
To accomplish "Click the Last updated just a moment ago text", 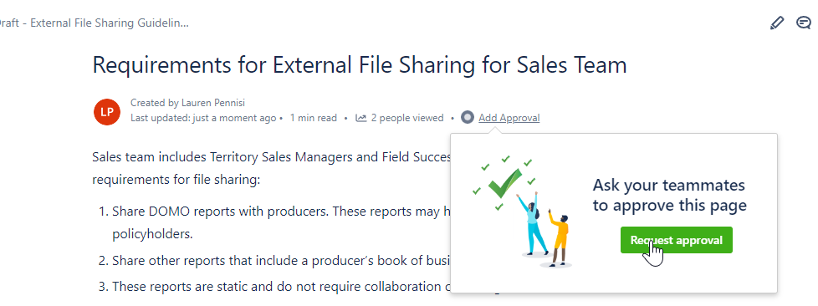I will 203,118.
